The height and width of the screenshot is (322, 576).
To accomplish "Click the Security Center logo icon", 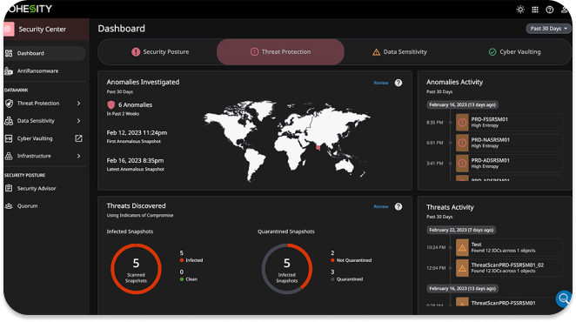I will click(x=9, y=29).
